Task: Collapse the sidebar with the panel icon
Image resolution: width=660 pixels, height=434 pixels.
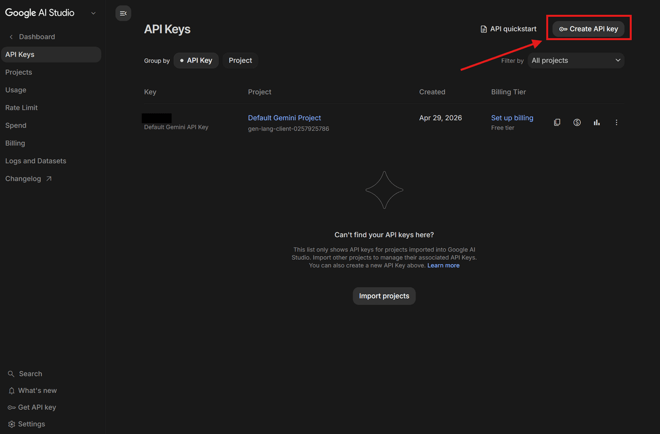Action: (123, 13)
